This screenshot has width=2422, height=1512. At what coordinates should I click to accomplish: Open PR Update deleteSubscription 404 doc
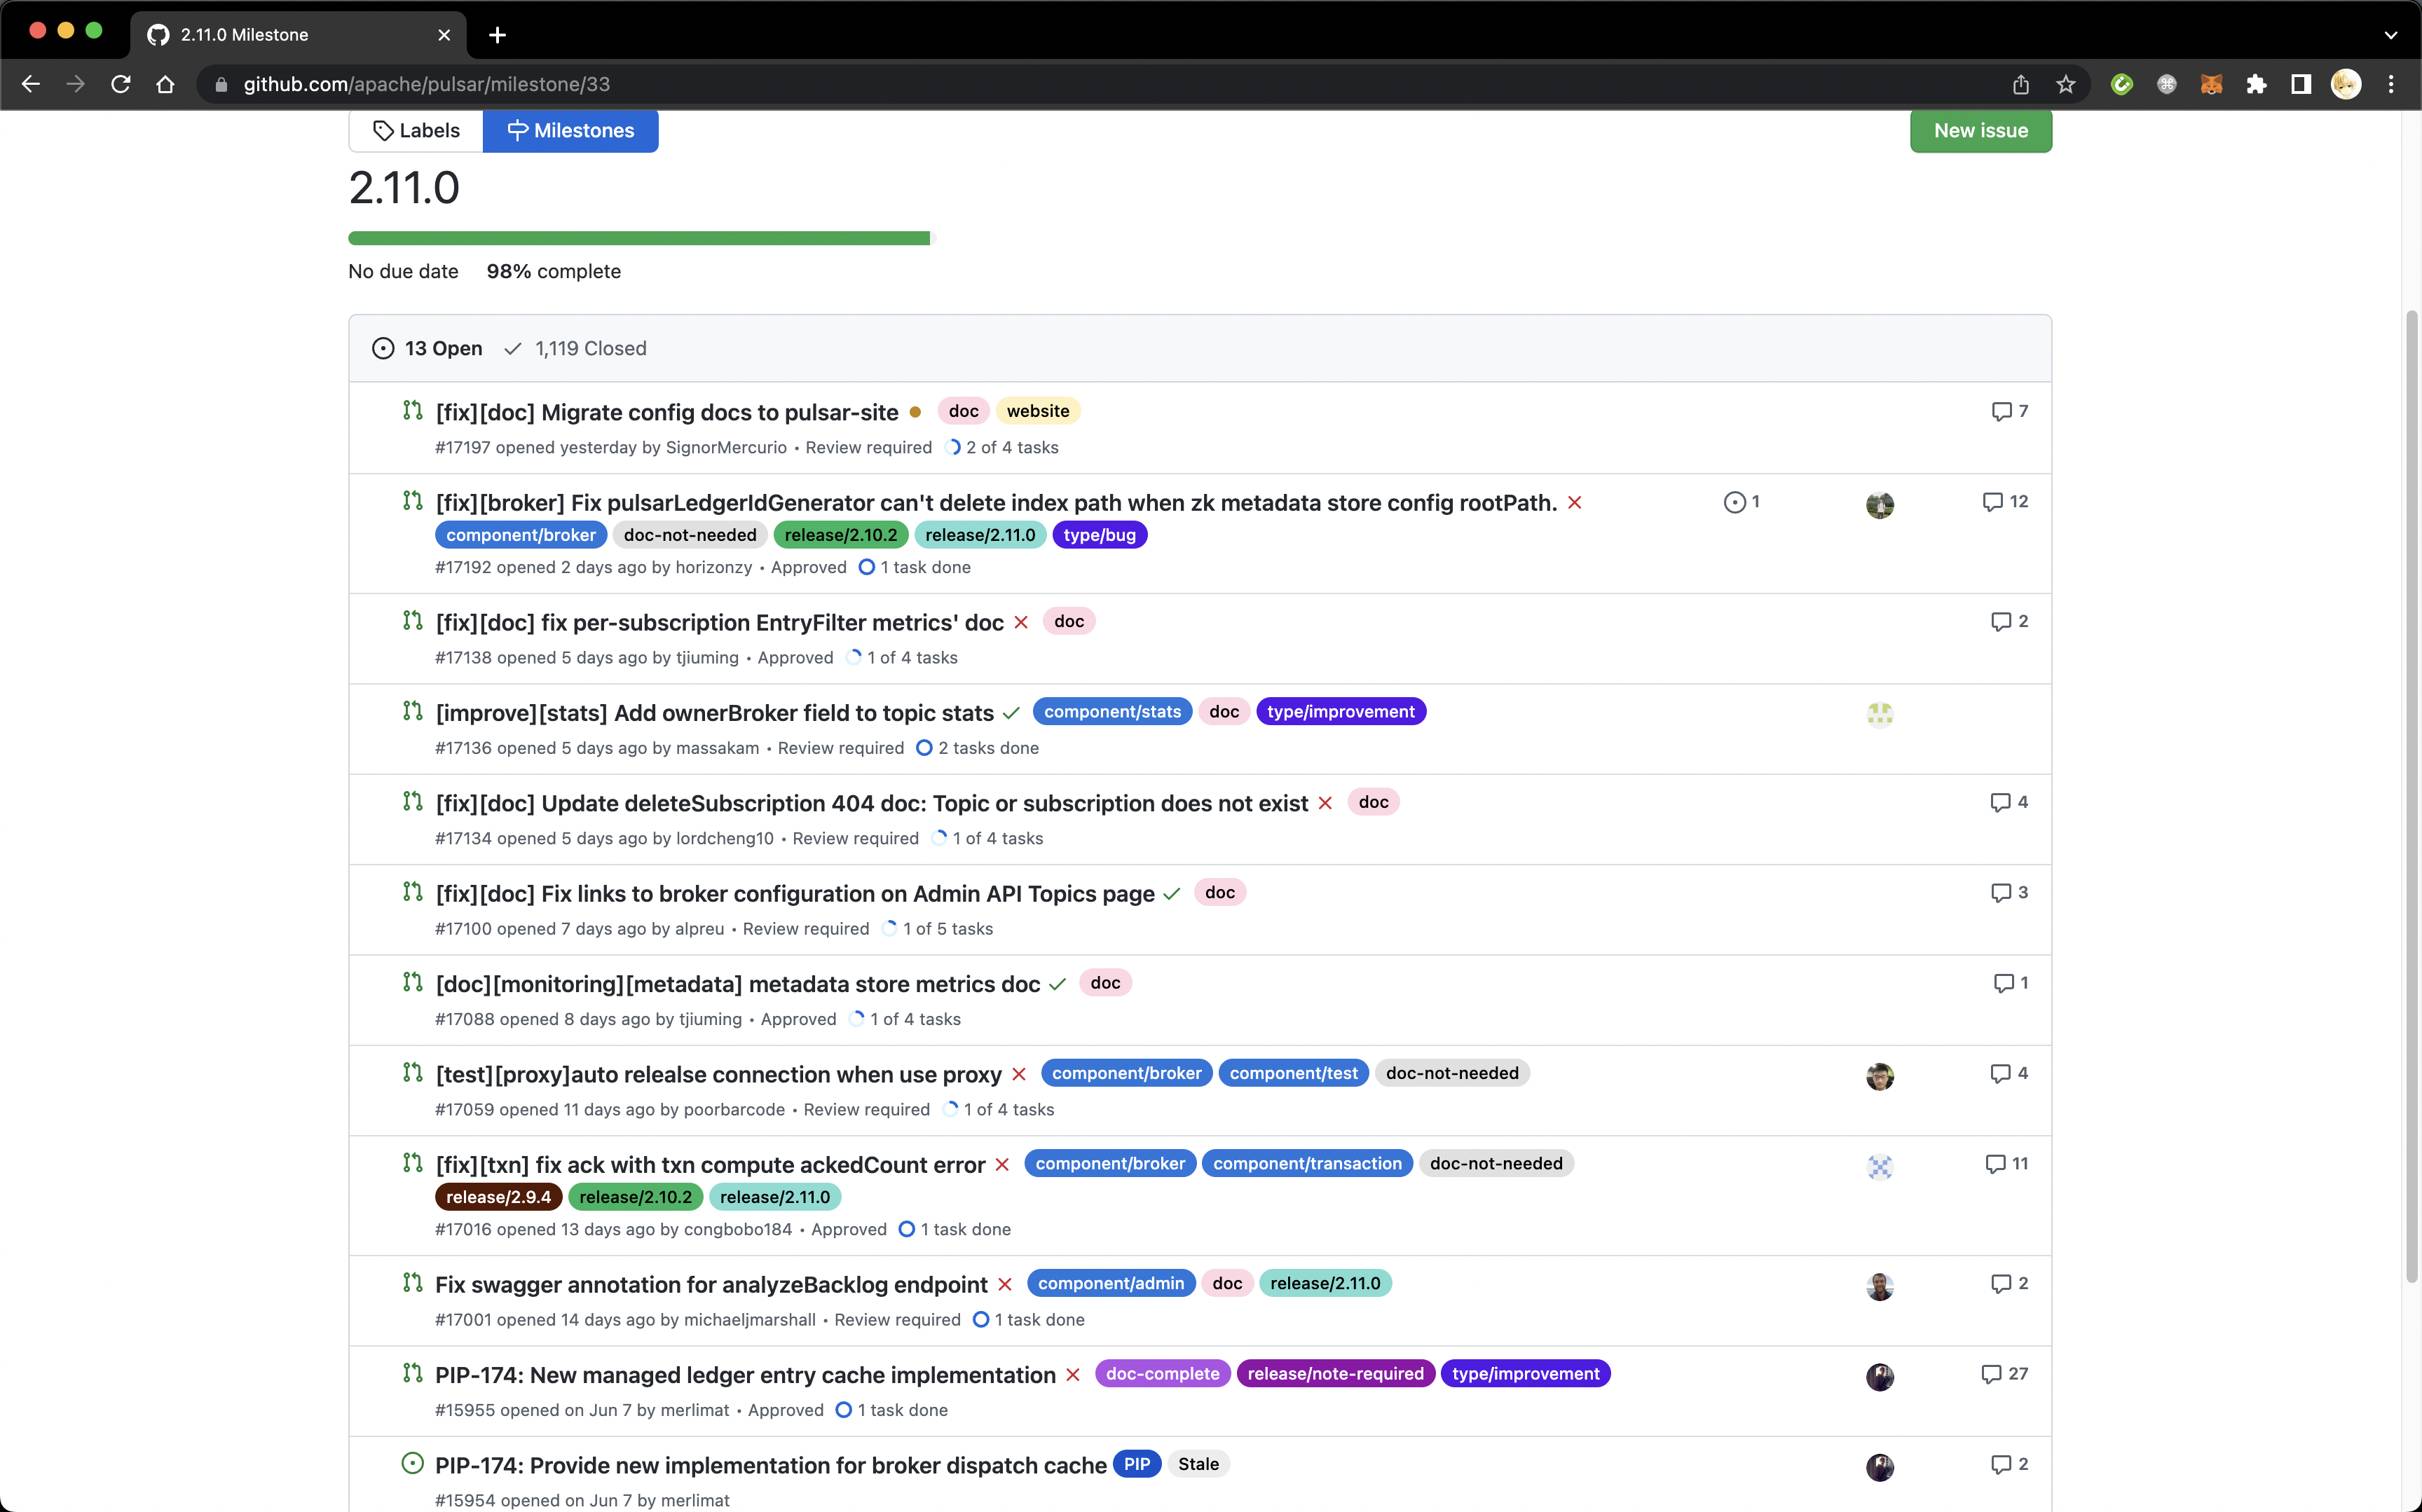(871, 803)
